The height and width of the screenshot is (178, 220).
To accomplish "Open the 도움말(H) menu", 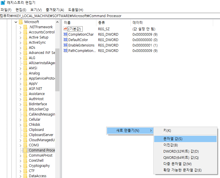I will (76, 10).
